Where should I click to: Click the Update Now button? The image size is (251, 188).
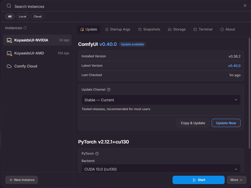point(226,123)
